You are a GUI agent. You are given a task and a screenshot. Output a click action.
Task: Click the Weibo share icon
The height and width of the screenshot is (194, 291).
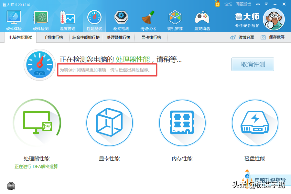tap(233, 37)
